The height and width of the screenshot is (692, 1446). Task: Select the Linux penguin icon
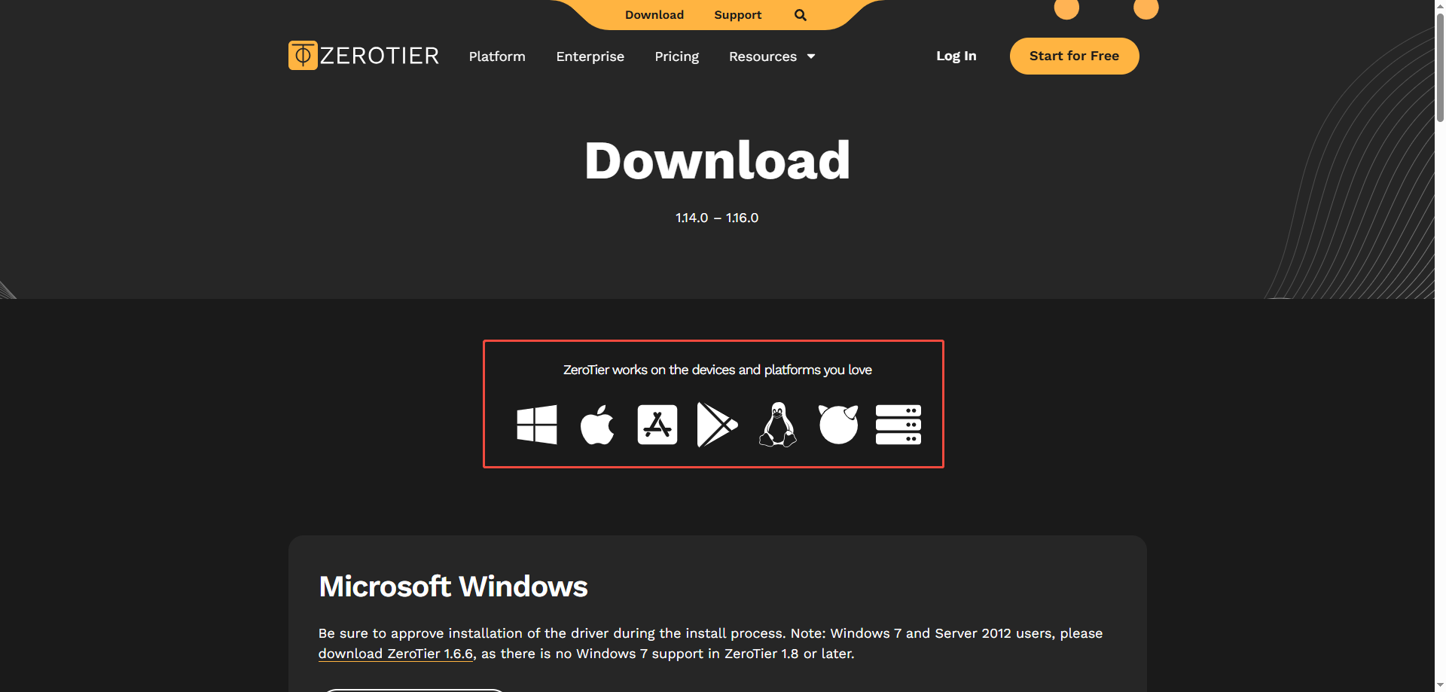point(778,425)
